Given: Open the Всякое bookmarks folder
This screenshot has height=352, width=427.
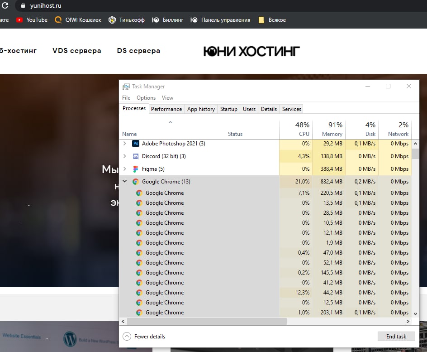Looking at the screenshot, I should [x=272, y=20].
